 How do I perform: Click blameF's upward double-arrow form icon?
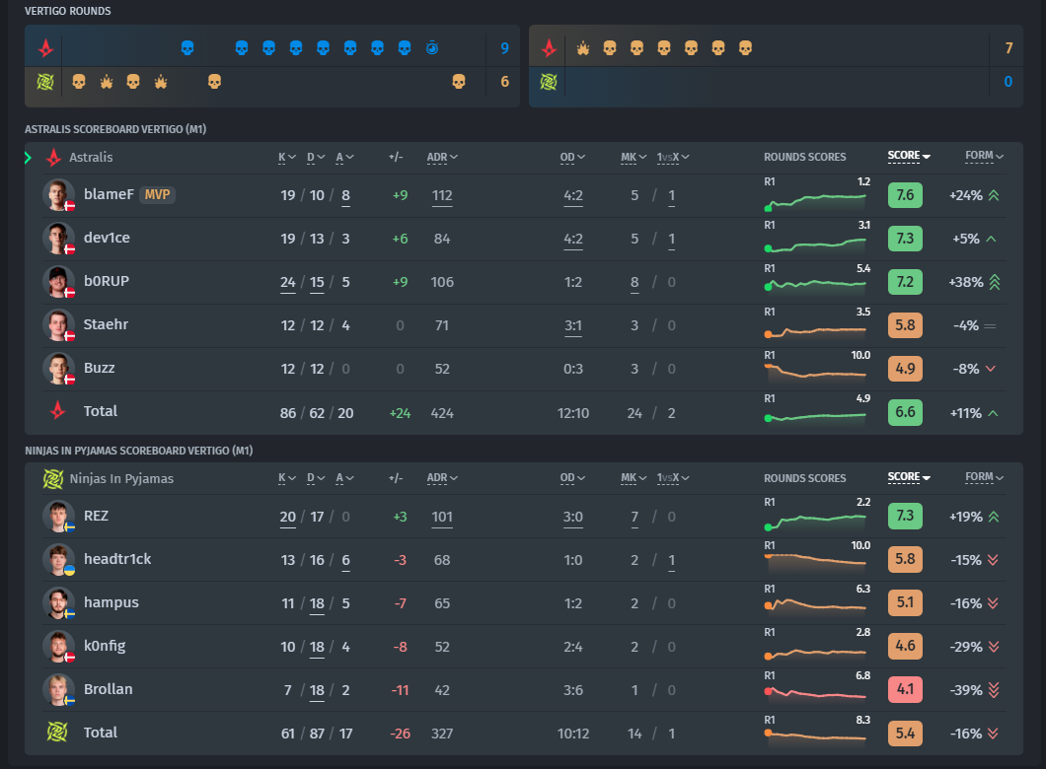pyautogui.click(x=994, y=195)
